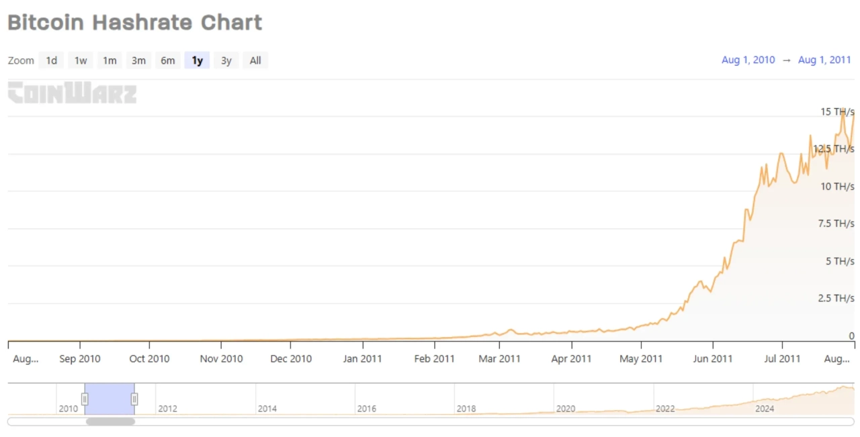The height and width of the screenshot is (437, 860).
Task: Click the left navigator range handle
Action: [x=85, y=399]
